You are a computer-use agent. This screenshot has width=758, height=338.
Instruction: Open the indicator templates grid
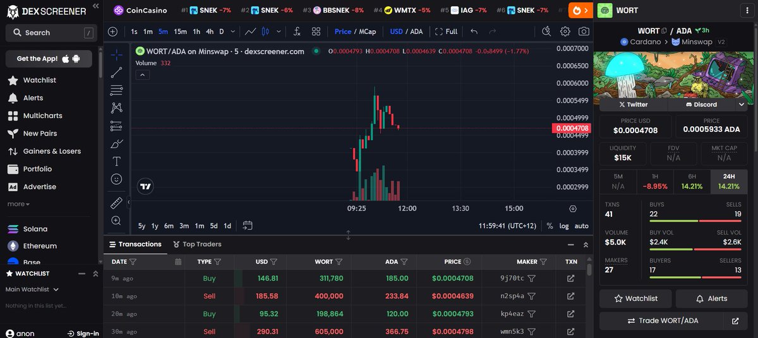tap(316, 32)
